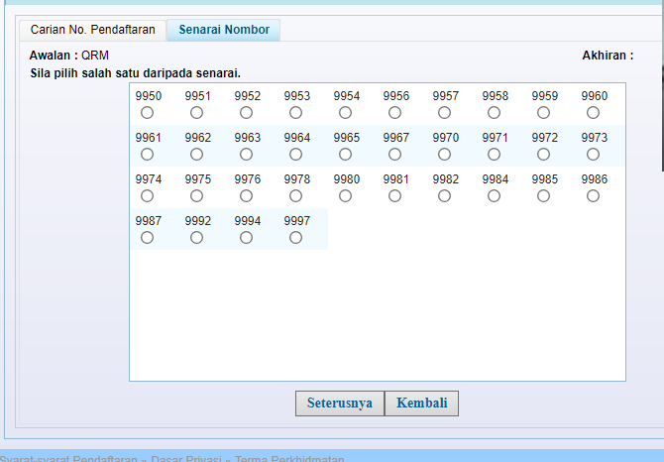Choose number 9992 option
This screenshot has height=462, width=664.
[x=197, y=238]
